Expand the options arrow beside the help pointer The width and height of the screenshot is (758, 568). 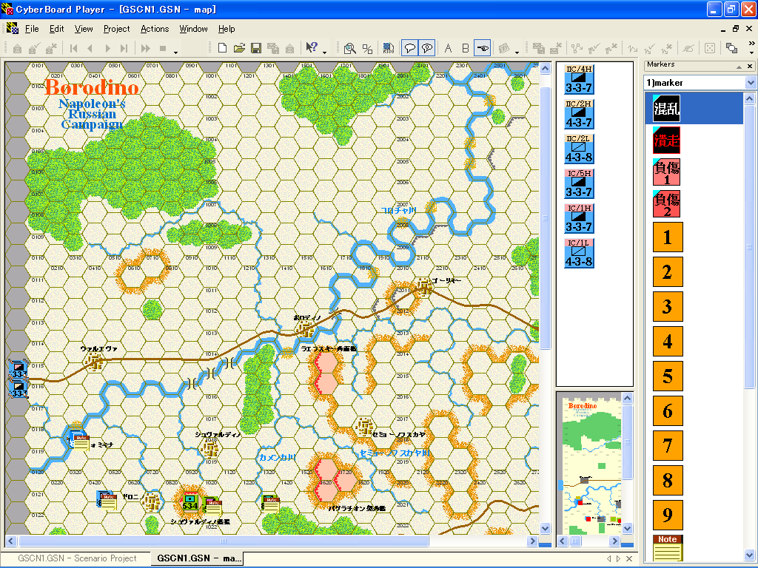click(x=324, y=53)
